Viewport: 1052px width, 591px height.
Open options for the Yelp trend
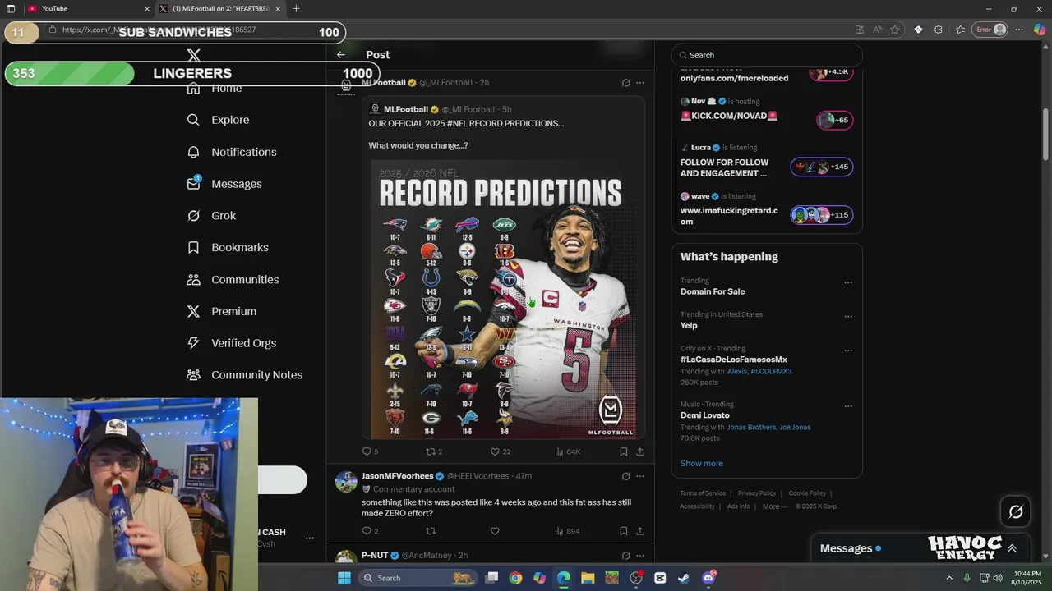(848, 317)
